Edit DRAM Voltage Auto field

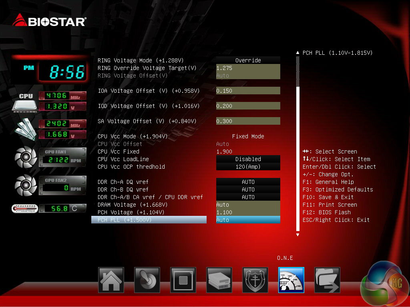pyautogui.click(x=248, y=204)
